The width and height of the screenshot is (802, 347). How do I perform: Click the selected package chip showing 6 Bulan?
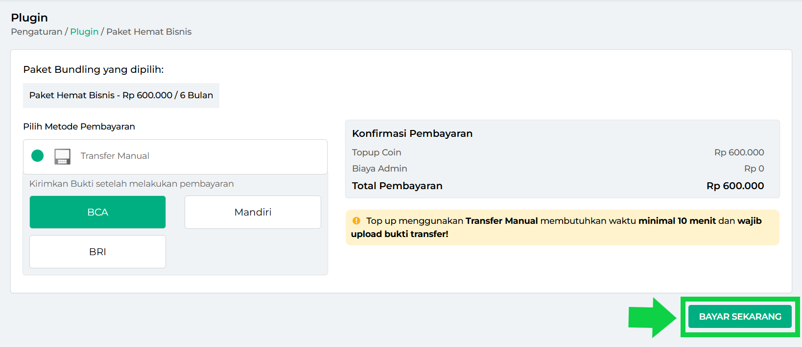(x=121, y=95)
